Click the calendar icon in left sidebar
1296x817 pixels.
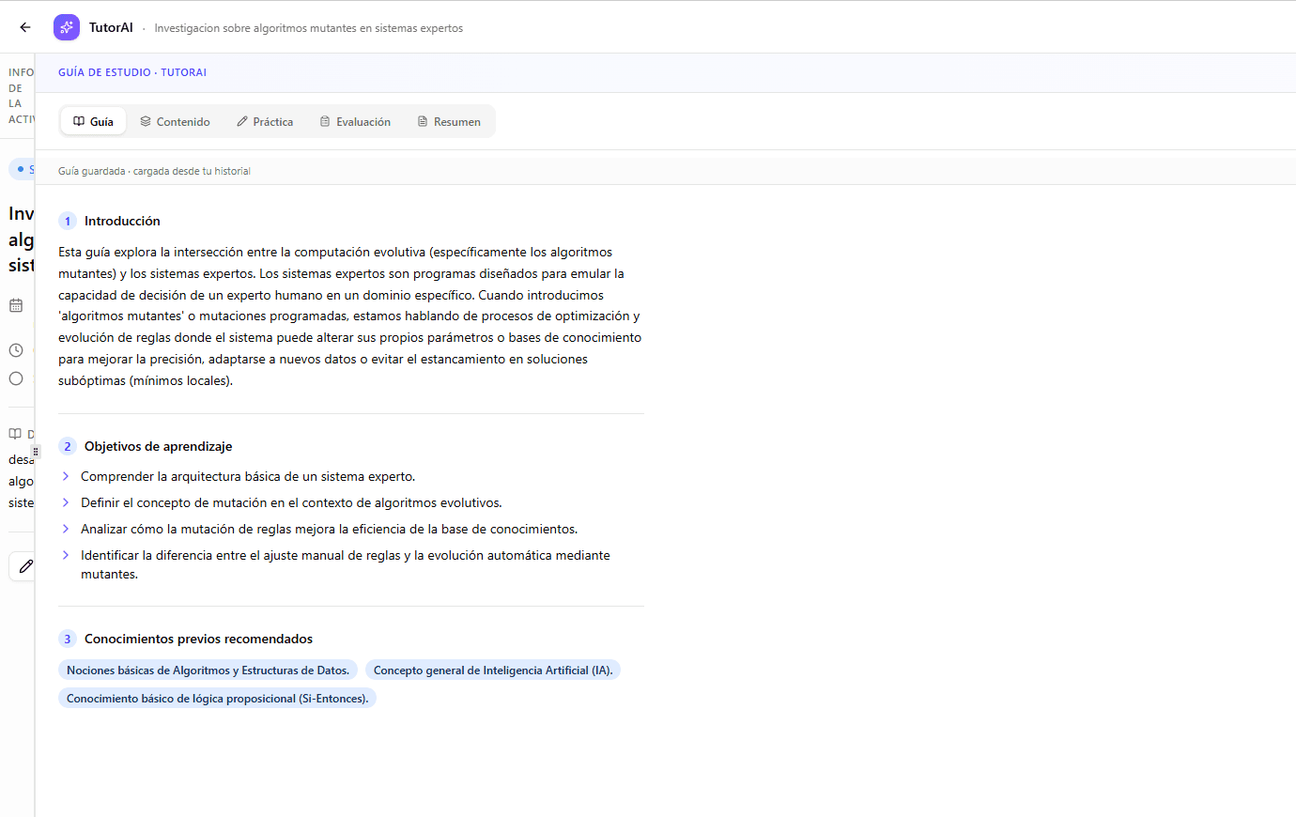[16, 305]
